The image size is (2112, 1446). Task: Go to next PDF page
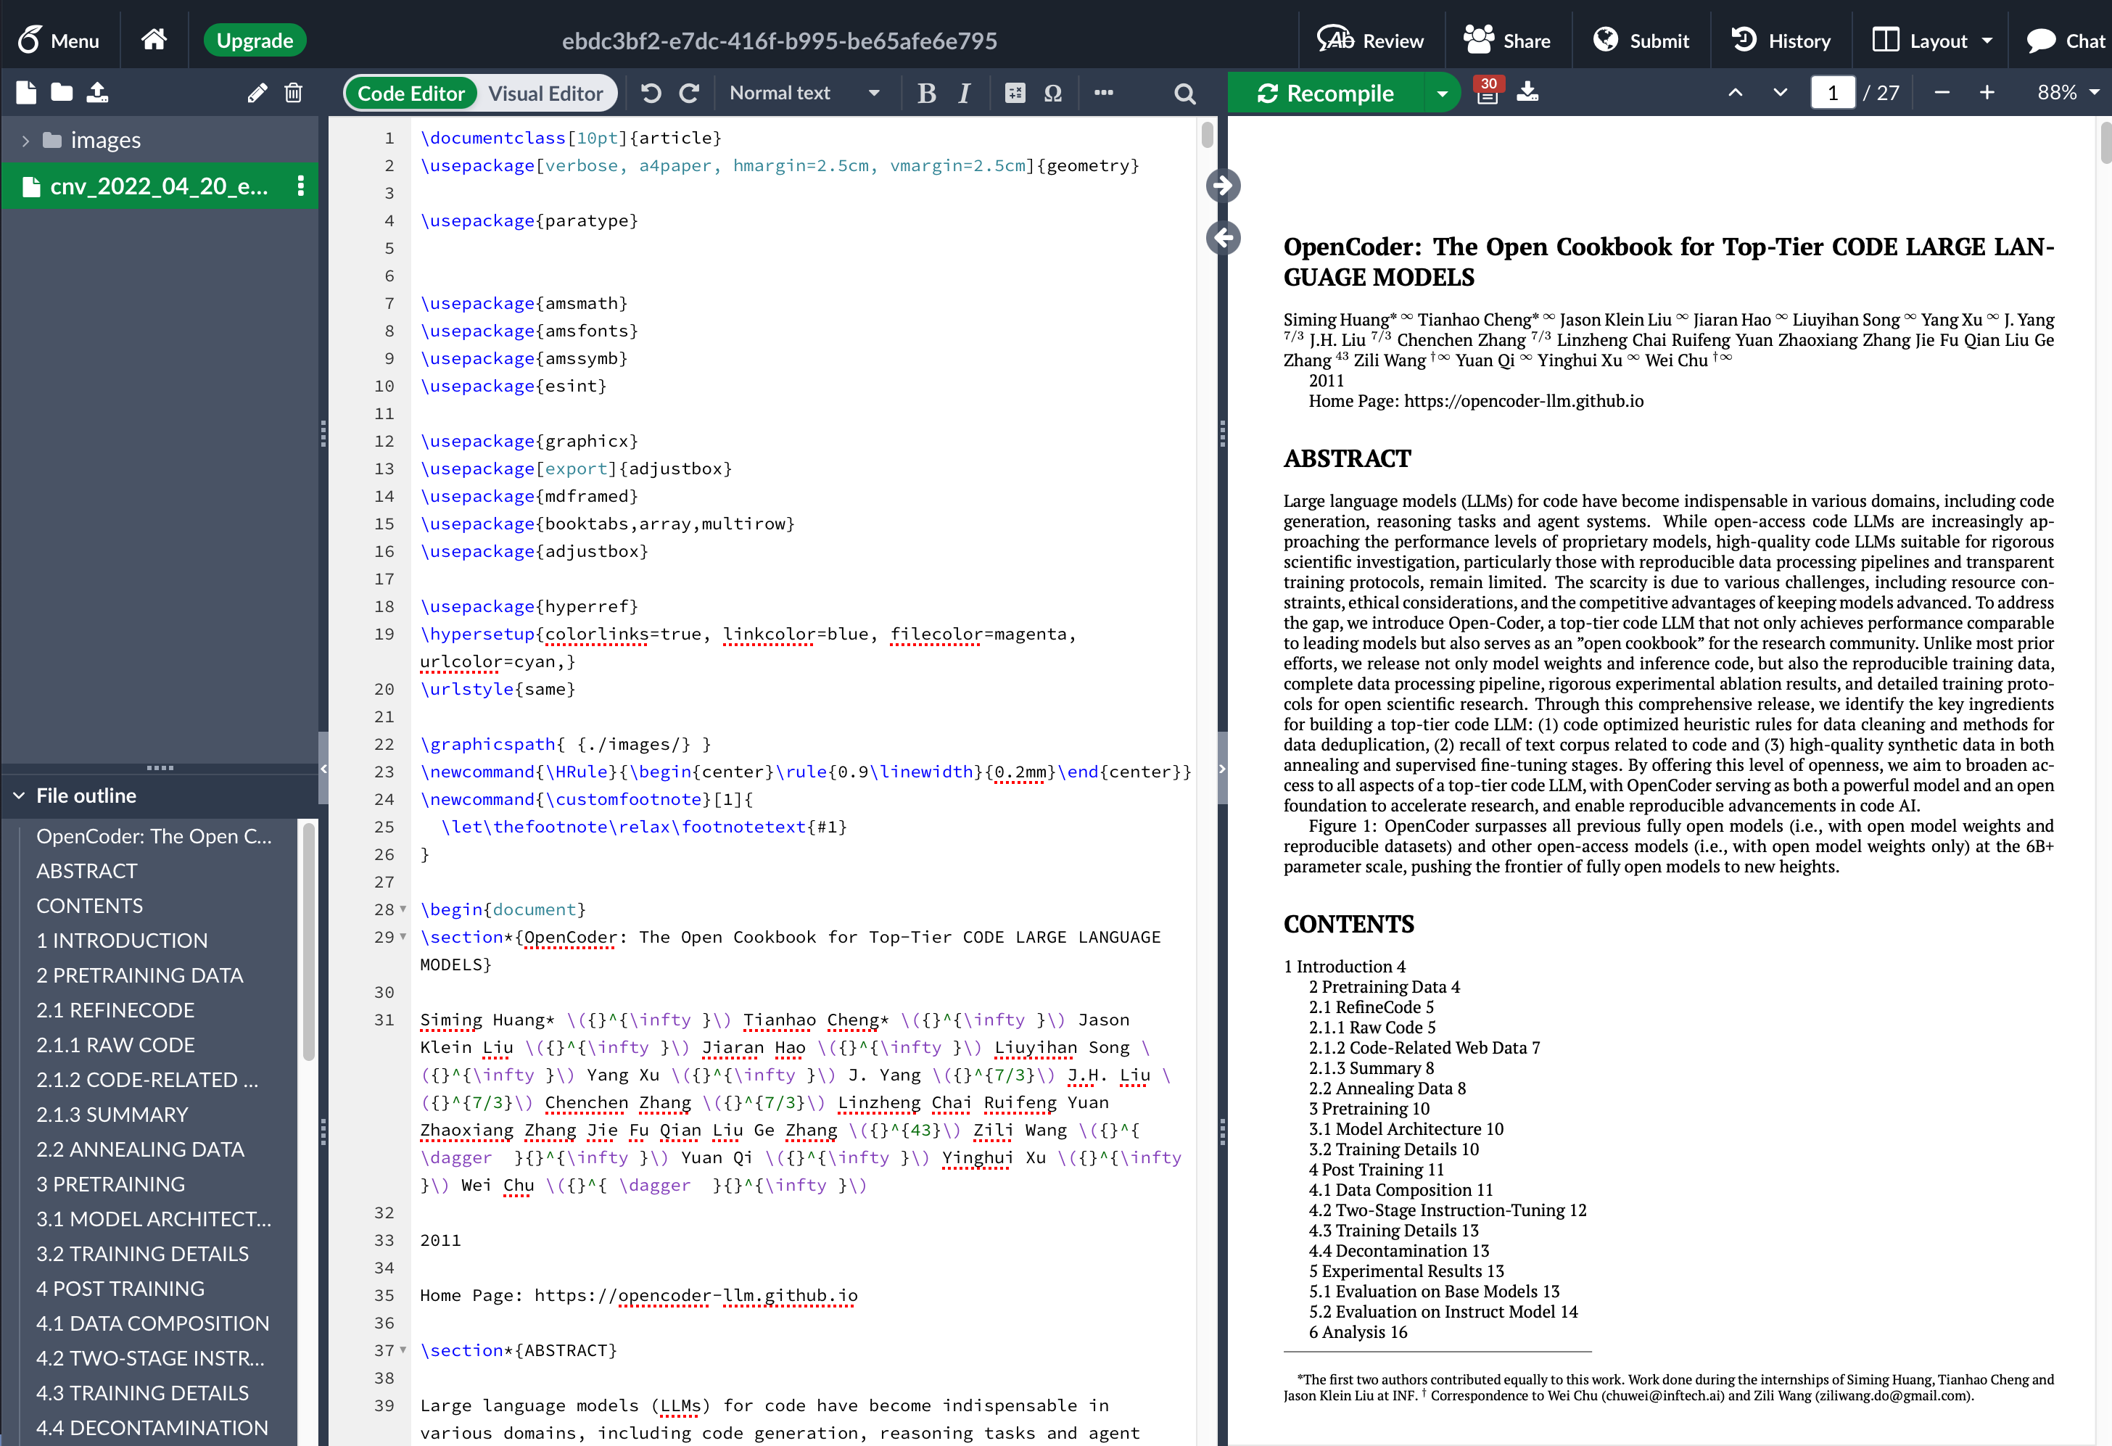[1779, 93]
